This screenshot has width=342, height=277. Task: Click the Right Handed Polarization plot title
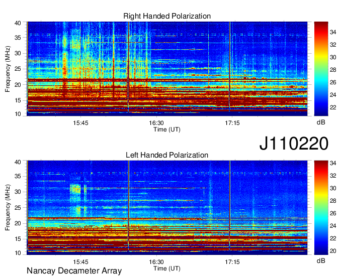coord(167,16)
